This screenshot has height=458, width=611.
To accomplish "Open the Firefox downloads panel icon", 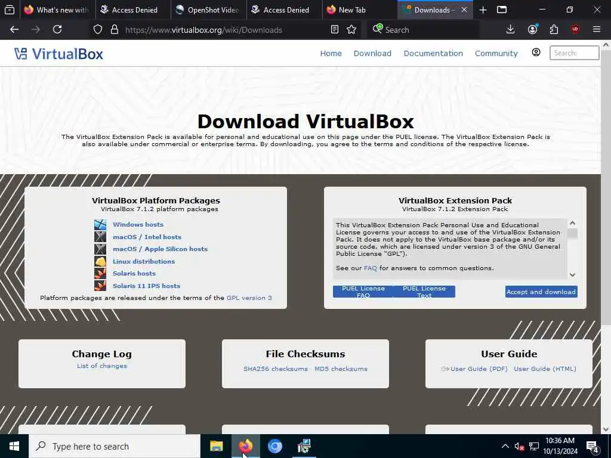I will click(x=511, y=30).
